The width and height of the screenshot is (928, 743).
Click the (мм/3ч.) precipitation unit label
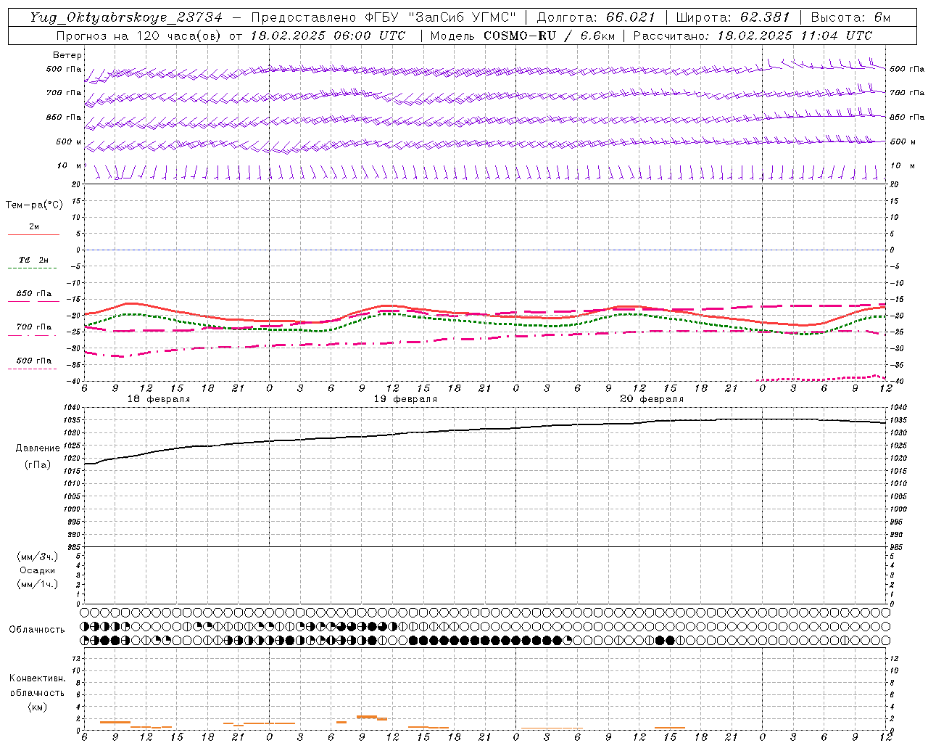pyautogui.click(x=38, y=557)
